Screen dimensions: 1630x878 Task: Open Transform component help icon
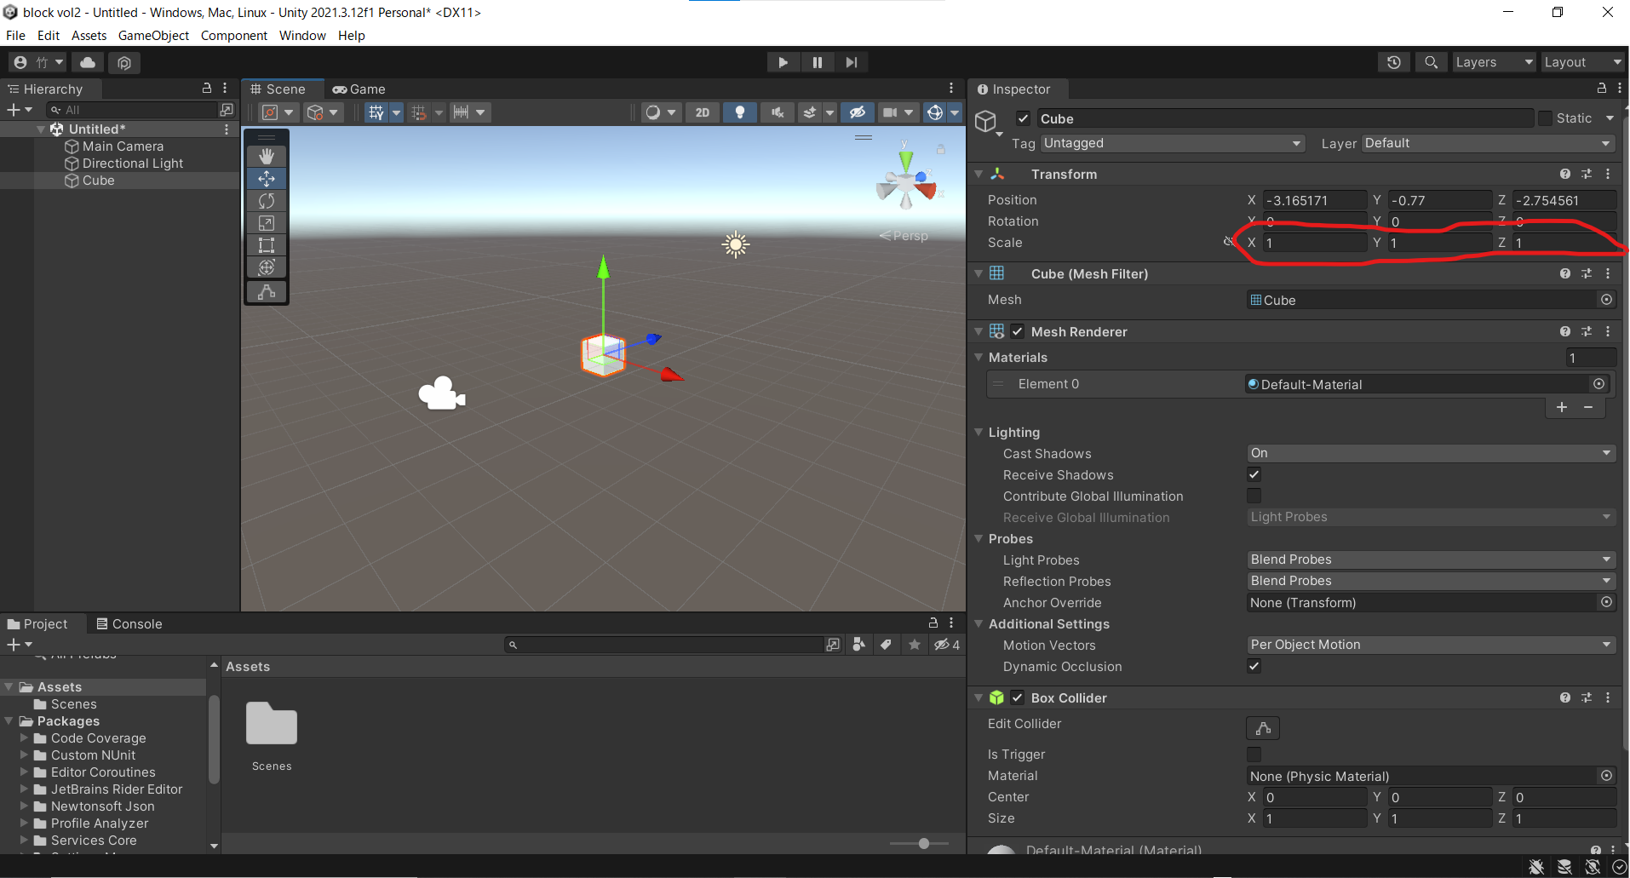click(1565, 174)
